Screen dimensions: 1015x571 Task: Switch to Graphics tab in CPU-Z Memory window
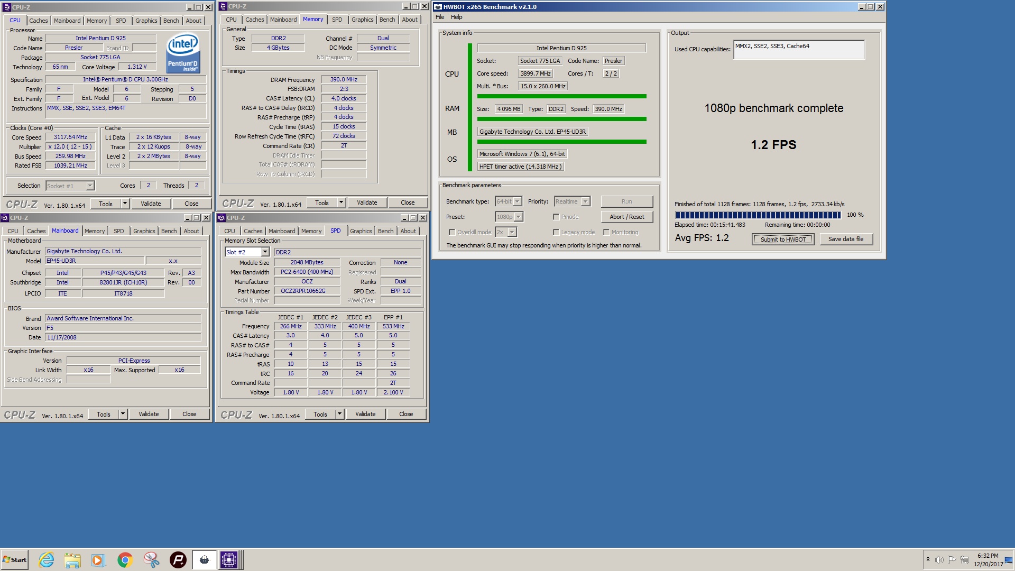click(x=362, y=20)
